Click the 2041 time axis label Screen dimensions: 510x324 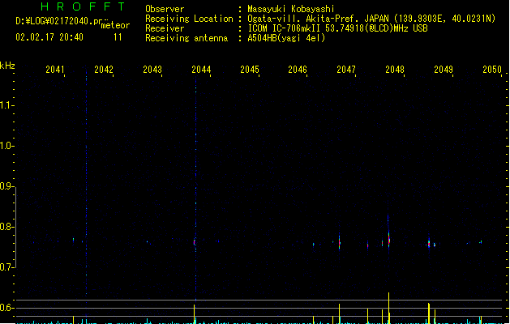click(54, 69)
